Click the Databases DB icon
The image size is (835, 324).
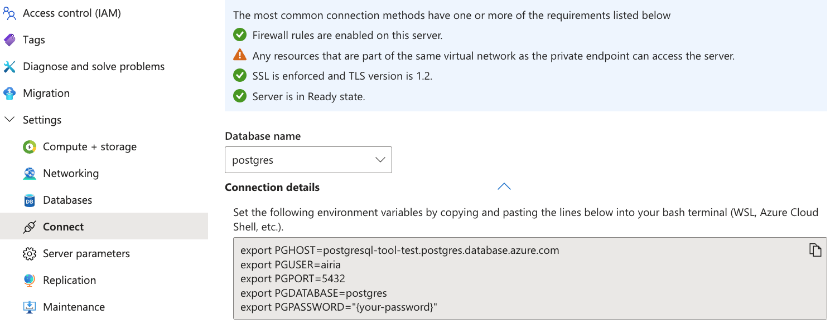(x=30, y=200)
